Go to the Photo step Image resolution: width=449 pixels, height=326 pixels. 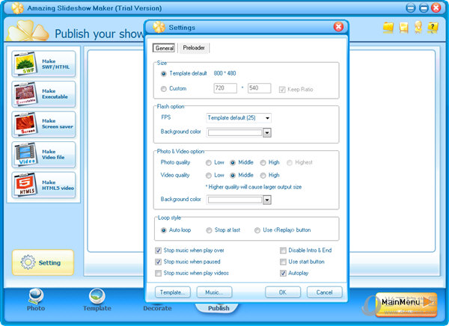(36, 300)
